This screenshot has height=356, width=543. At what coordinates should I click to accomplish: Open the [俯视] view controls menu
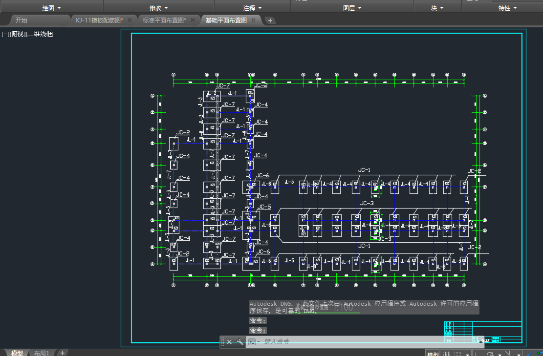pyautogui.click(x=18, y=34)
